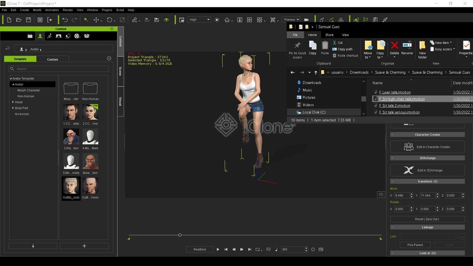This screenshot has height=266, width=473.
Task: Click the timeline playhead slider handle
Action: 180,235
